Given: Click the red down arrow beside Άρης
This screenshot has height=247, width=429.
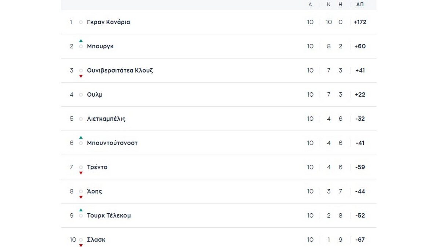Looking at the screenshot, I should [x=81, y=197].
